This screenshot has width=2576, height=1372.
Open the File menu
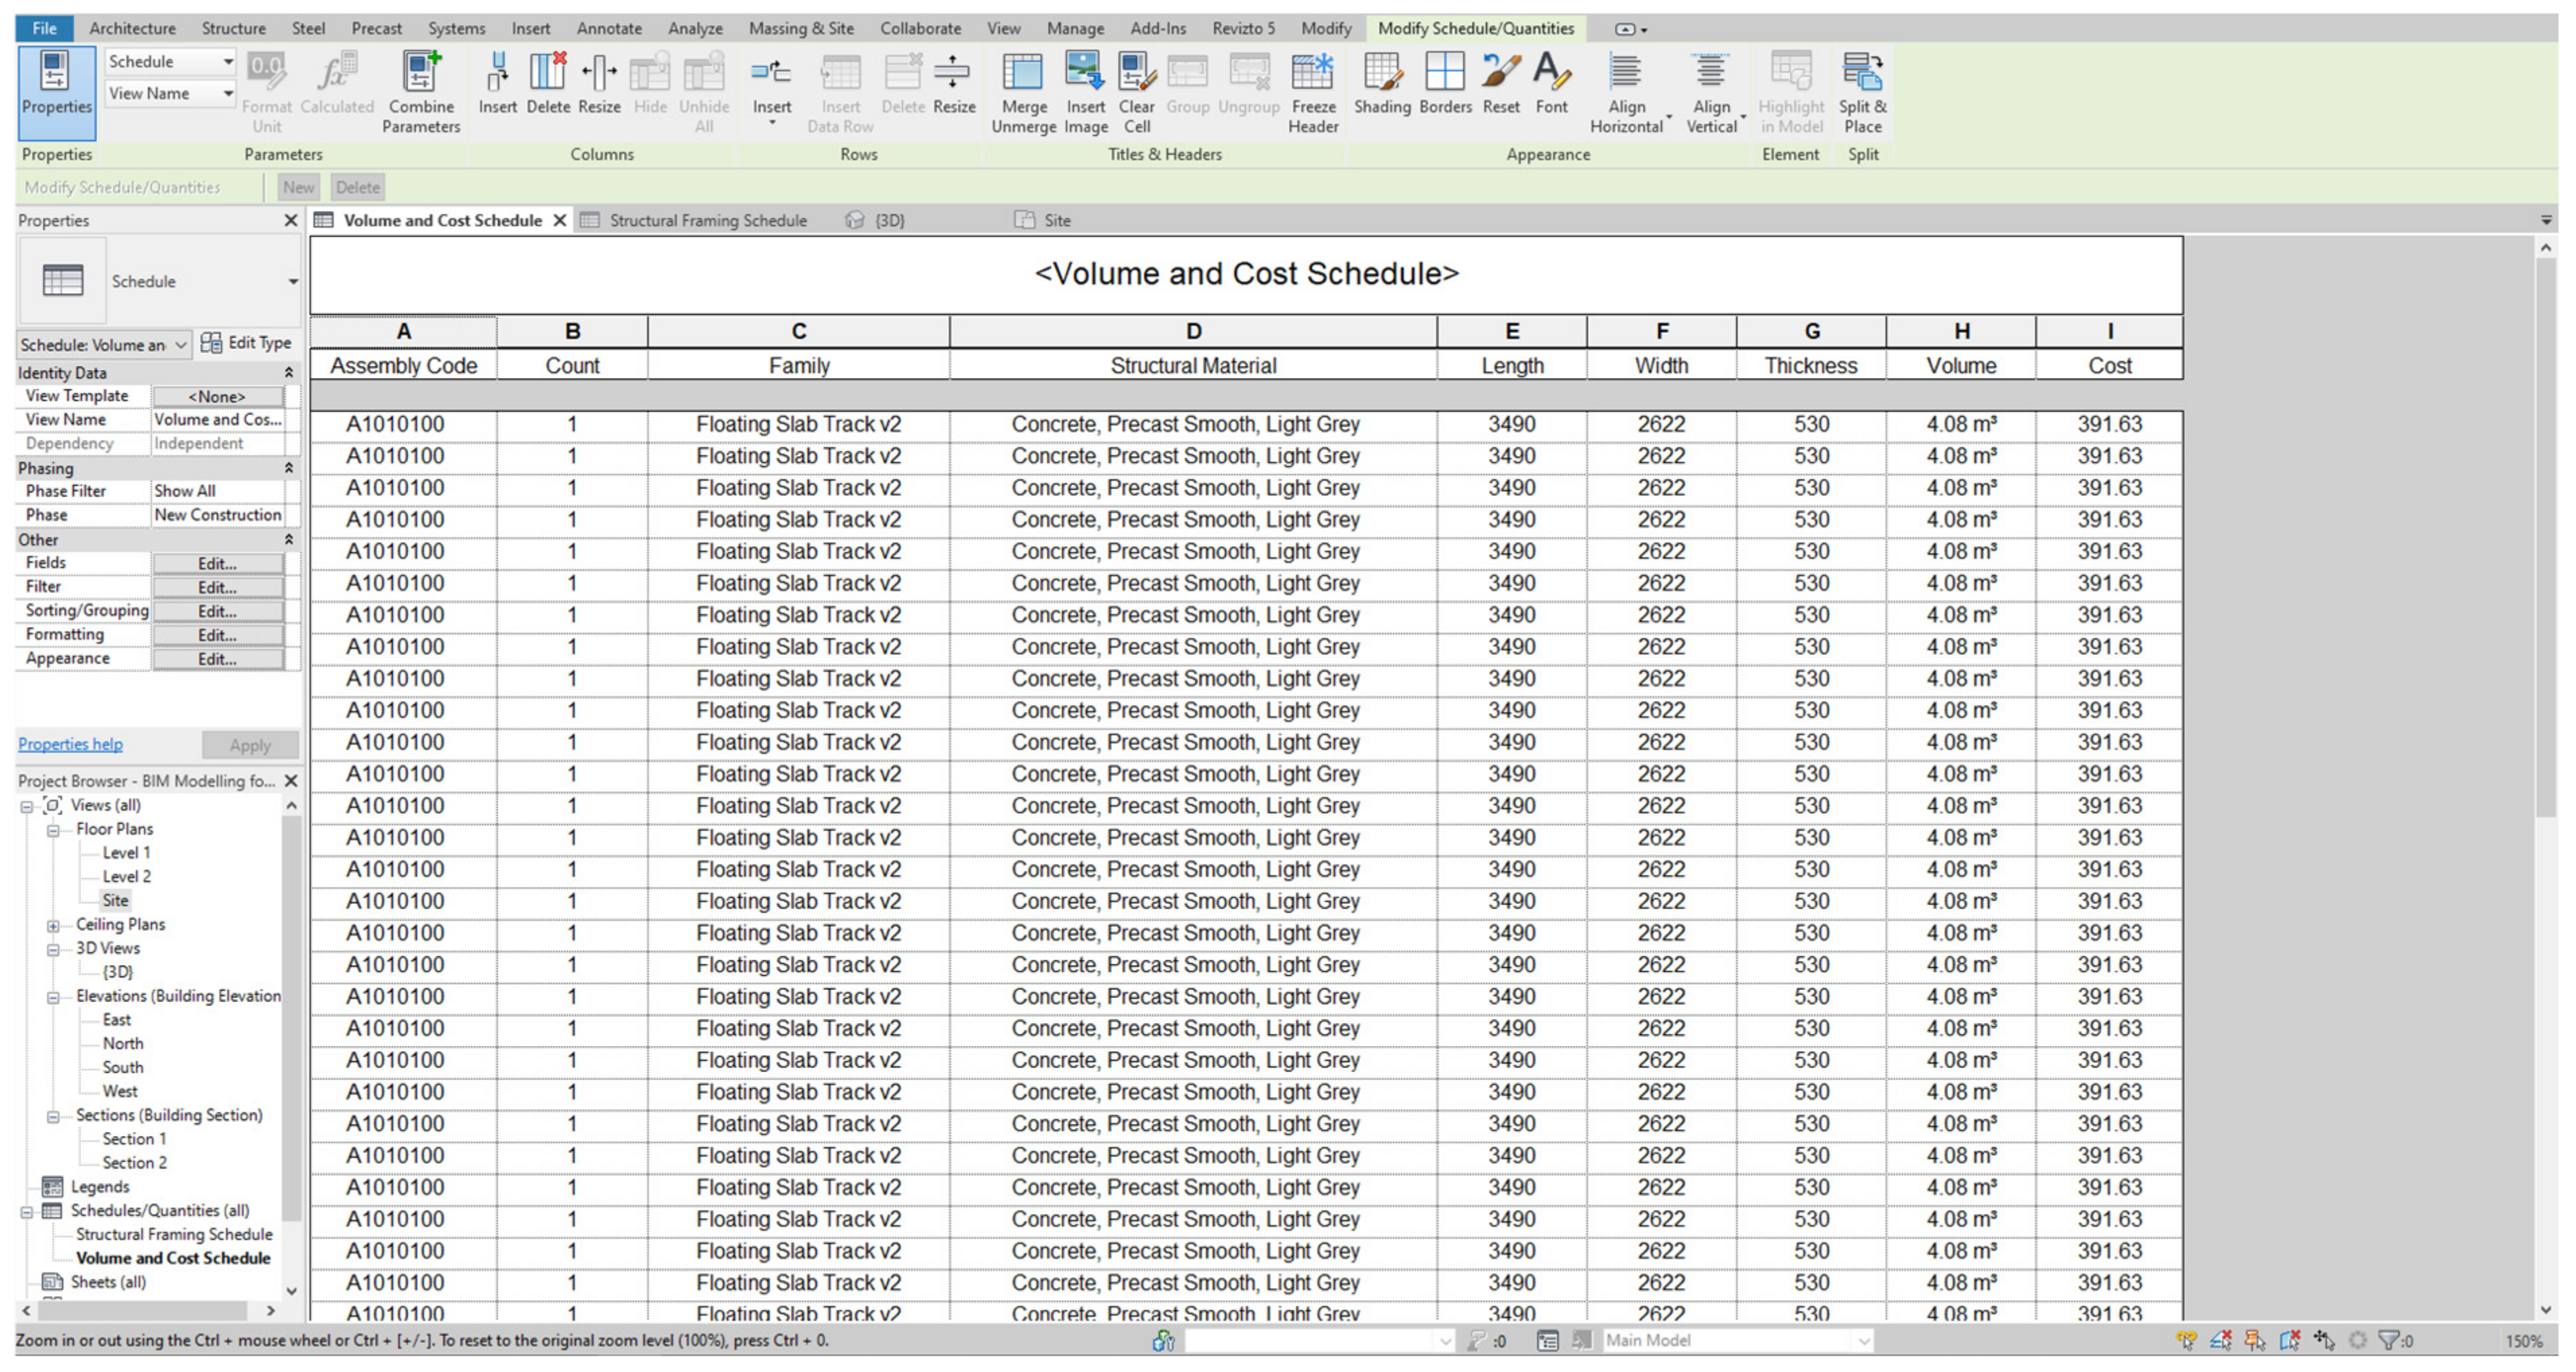(x=44, y=28)
